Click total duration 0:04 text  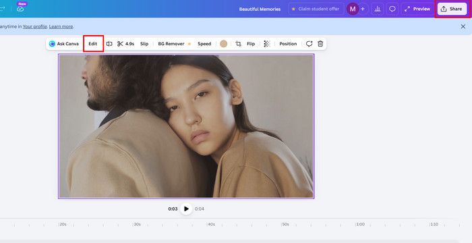[200, 209]
